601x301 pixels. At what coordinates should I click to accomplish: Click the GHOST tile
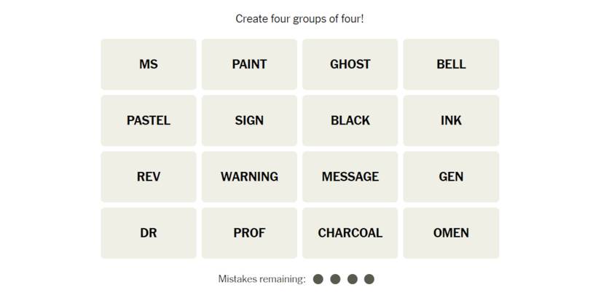[x=350, y=64]
